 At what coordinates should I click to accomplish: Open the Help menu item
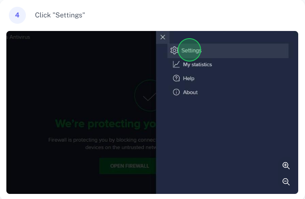click(x=188, y=78)
